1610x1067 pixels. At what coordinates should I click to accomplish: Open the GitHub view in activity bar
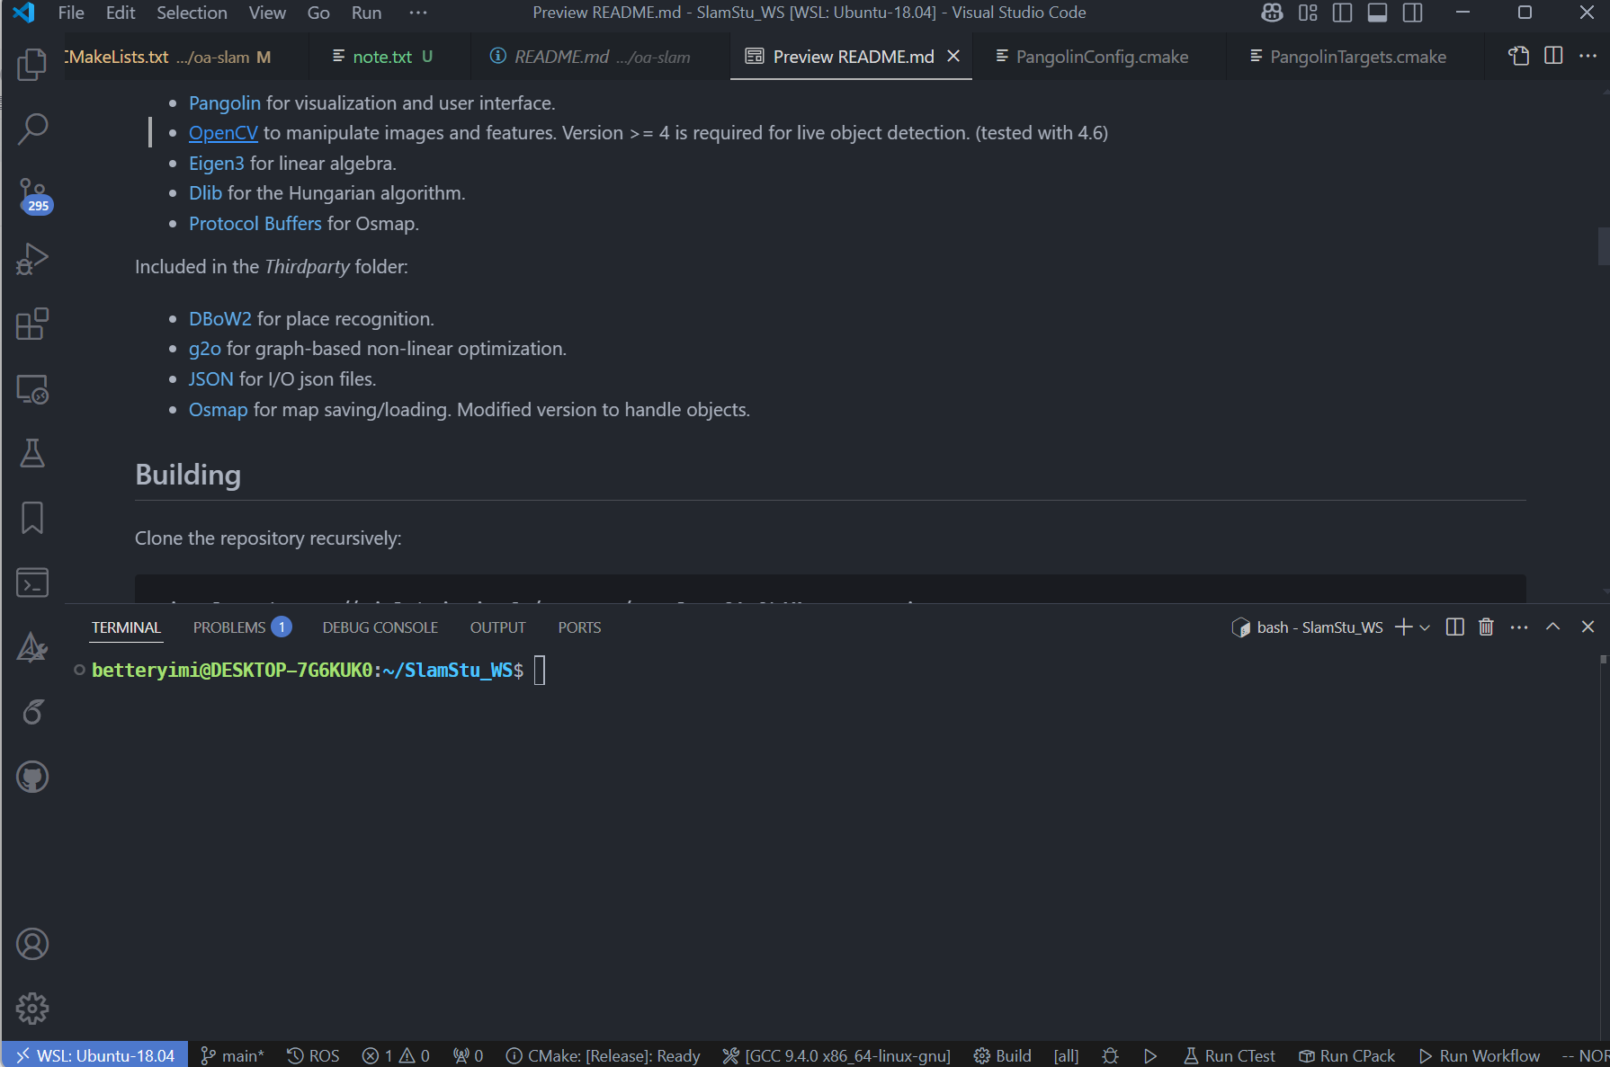[32, 777]
